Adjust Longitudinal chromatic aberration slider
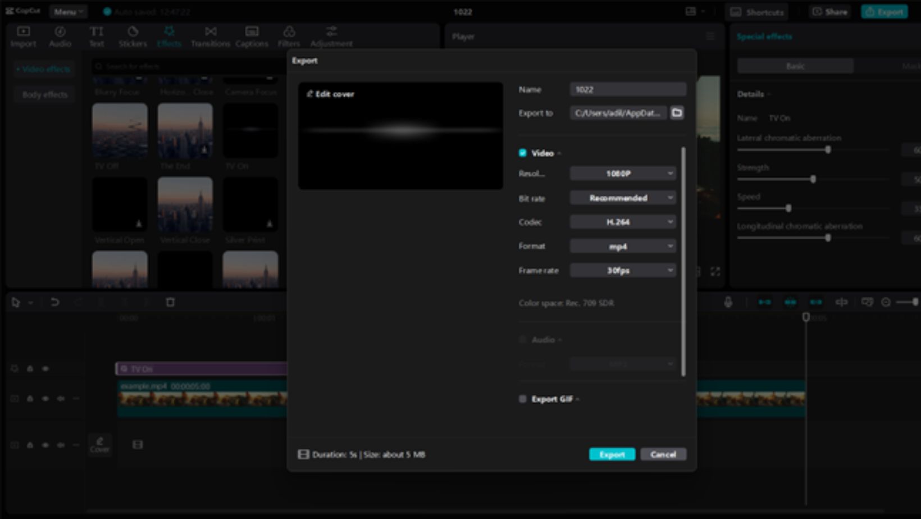This screenshot has height=519, width=921. (x=828, y=238)
